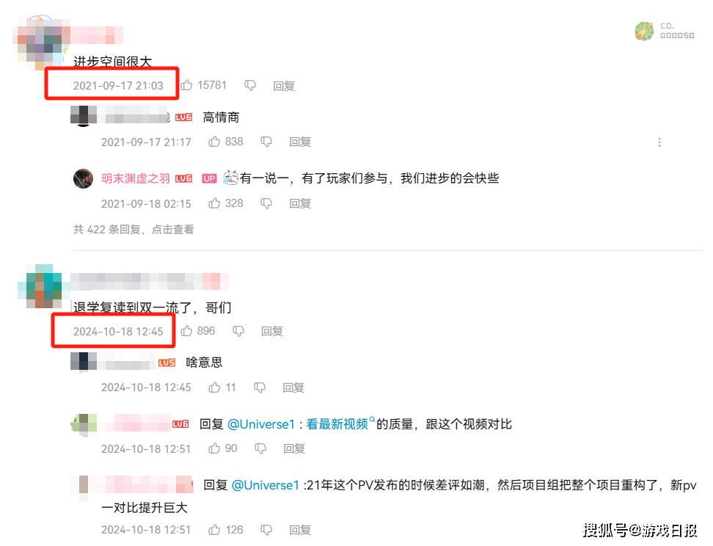Like the comment with 896 likes
Viewport: 713px width, 546px height.
[186, 331]
